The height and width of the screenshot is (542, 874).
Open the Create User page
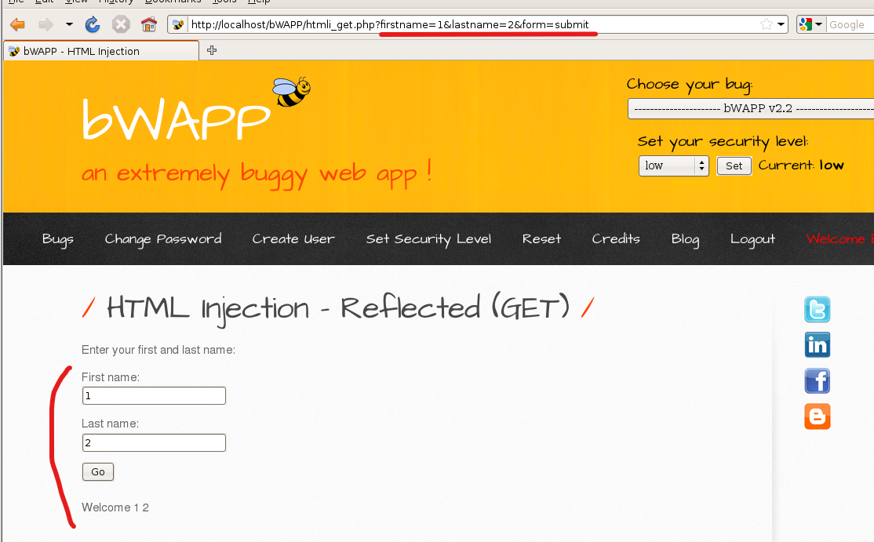tap(293, 239)
